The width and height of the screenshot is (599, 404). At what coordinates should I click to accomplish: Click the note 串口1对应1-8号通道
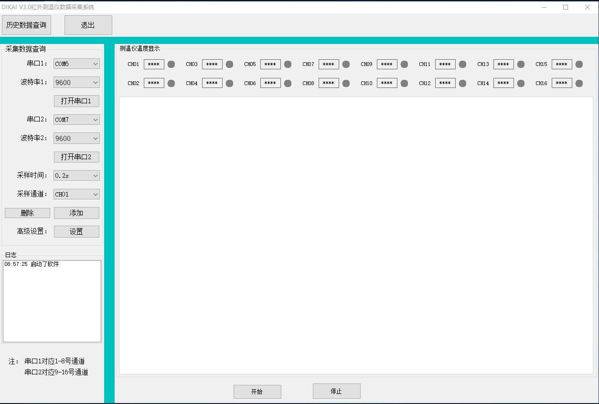point(54,361)
